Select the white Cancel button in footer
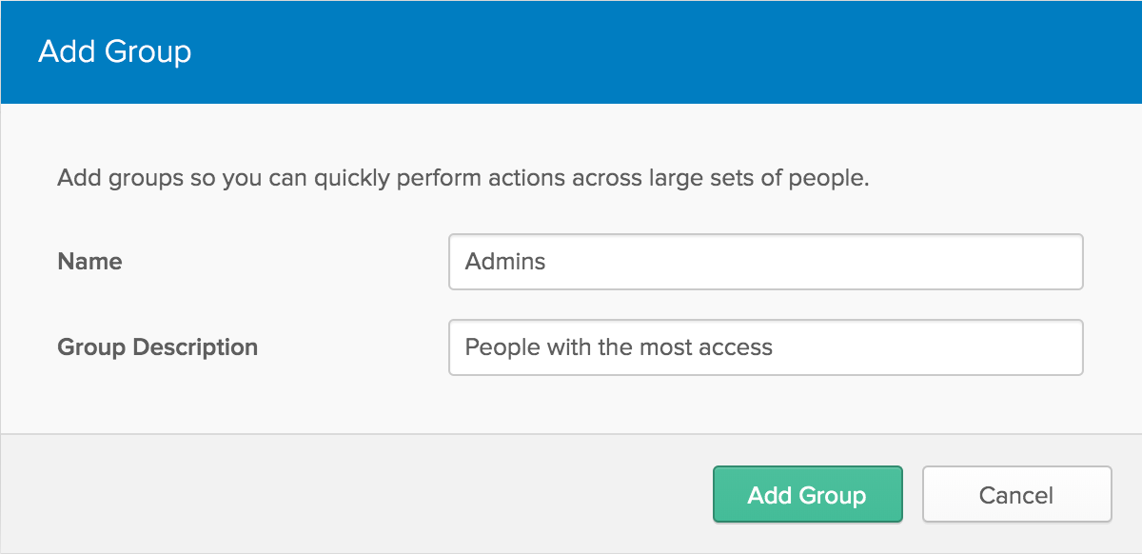Screen dimensions: 1142x554 [x=1016, y=494]
